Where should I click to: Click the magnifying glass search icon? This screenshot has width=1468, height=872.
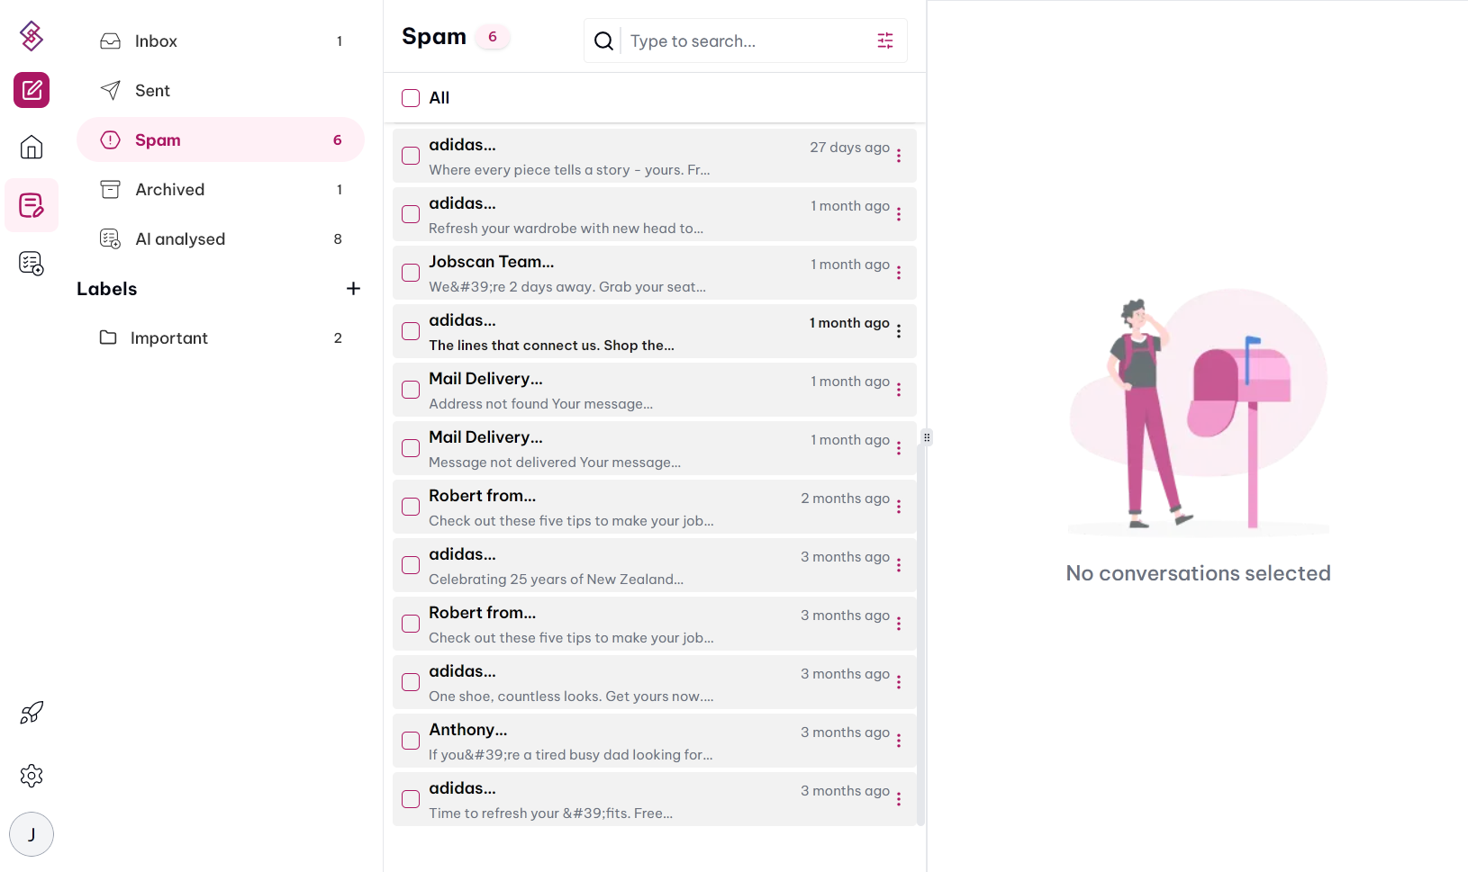point(603,40)
